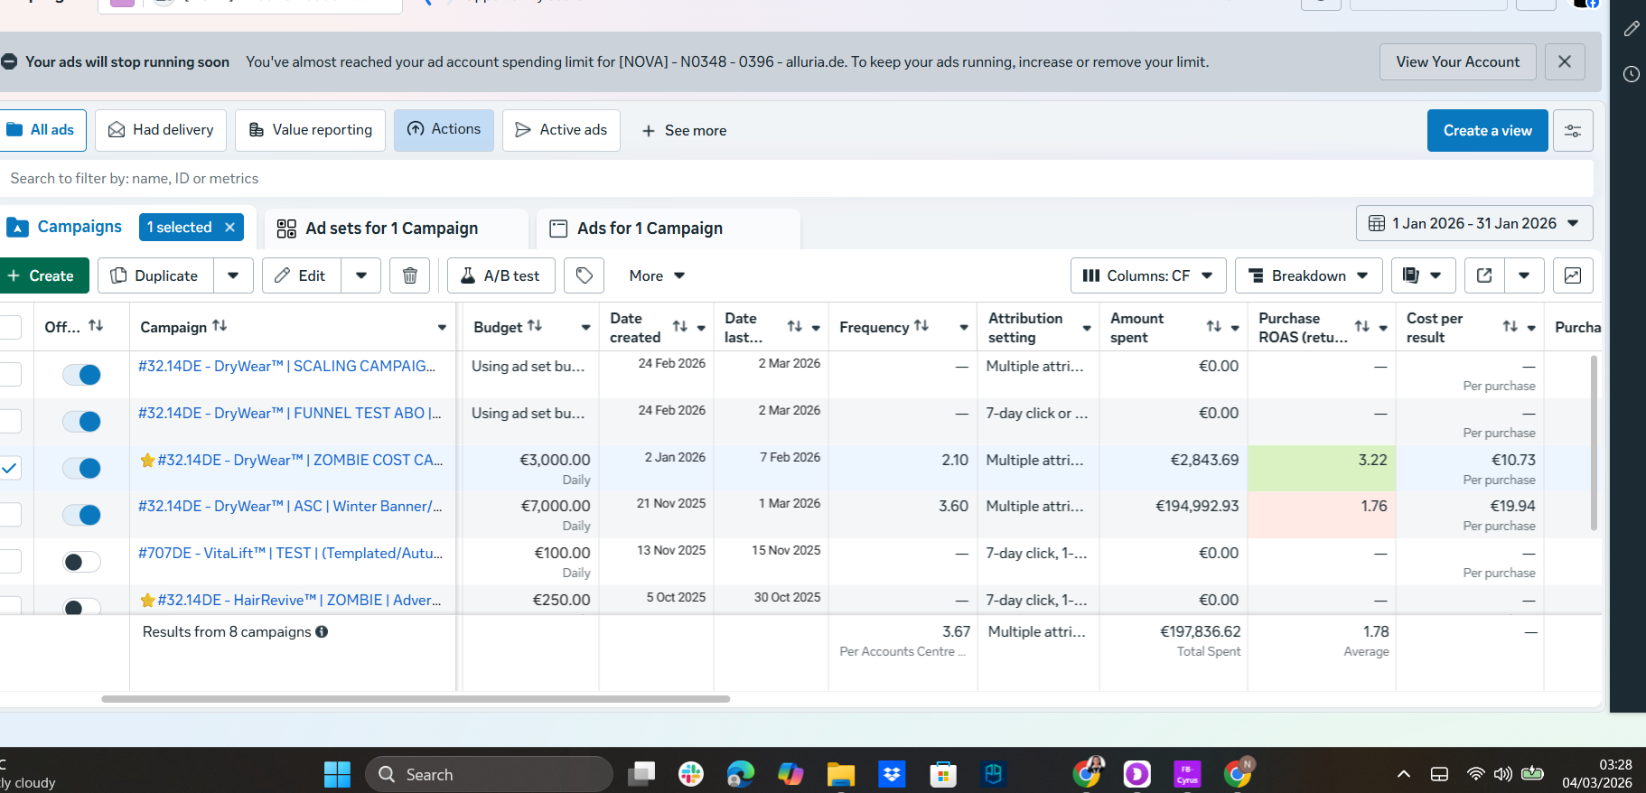Sort by the Date created column arrows
Image resolution: width=1646 pixels, height=793 pixels.
pos(680,326)
